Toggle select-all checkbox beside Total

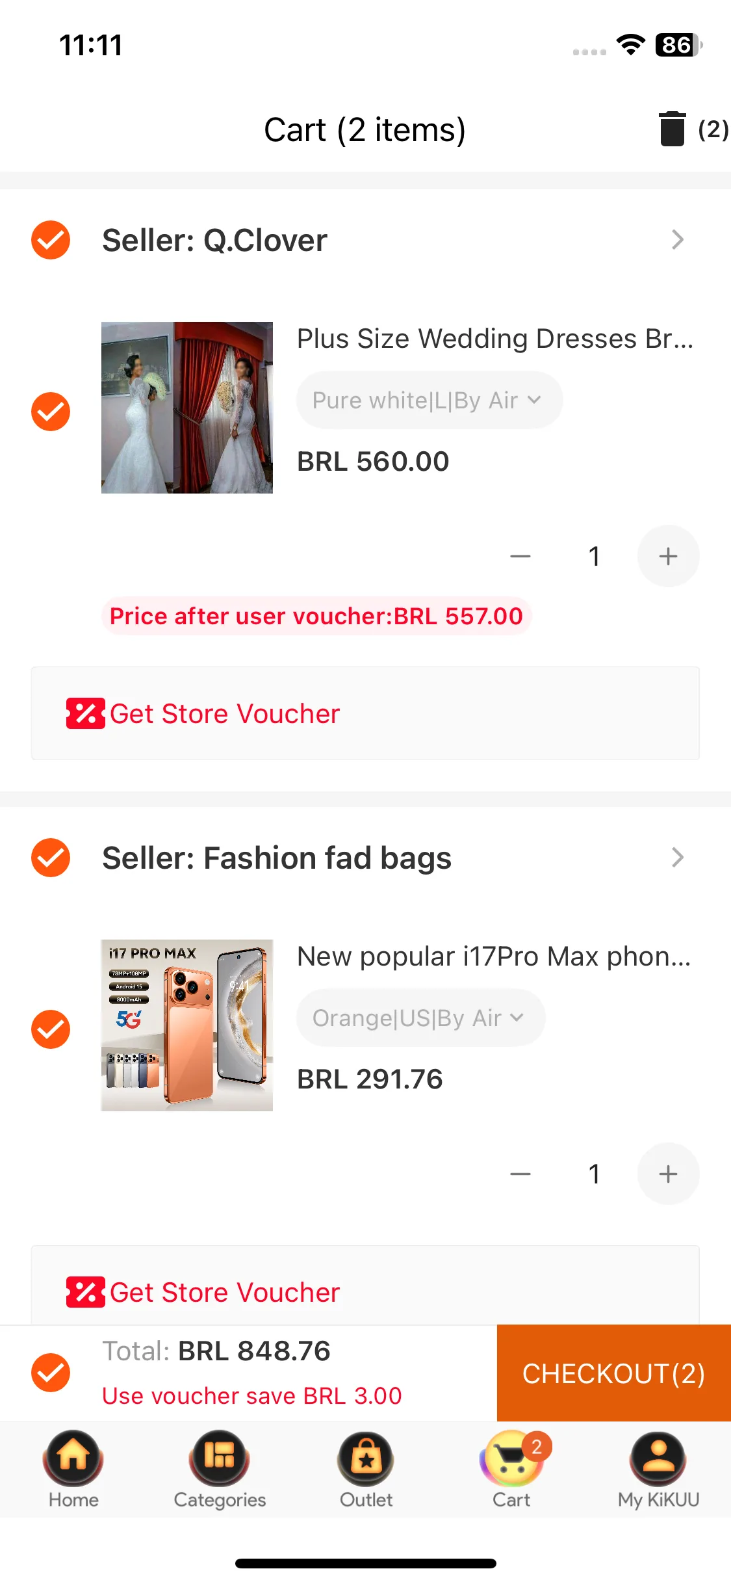click(51, 1373)
